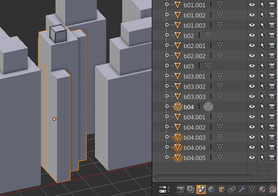Expand the b04 tree entry
The height and width of the screenshot is (196, 278).
[x=167, y=106]
